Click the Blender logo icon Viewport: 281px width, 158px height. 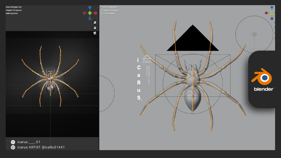pos(262,76)
